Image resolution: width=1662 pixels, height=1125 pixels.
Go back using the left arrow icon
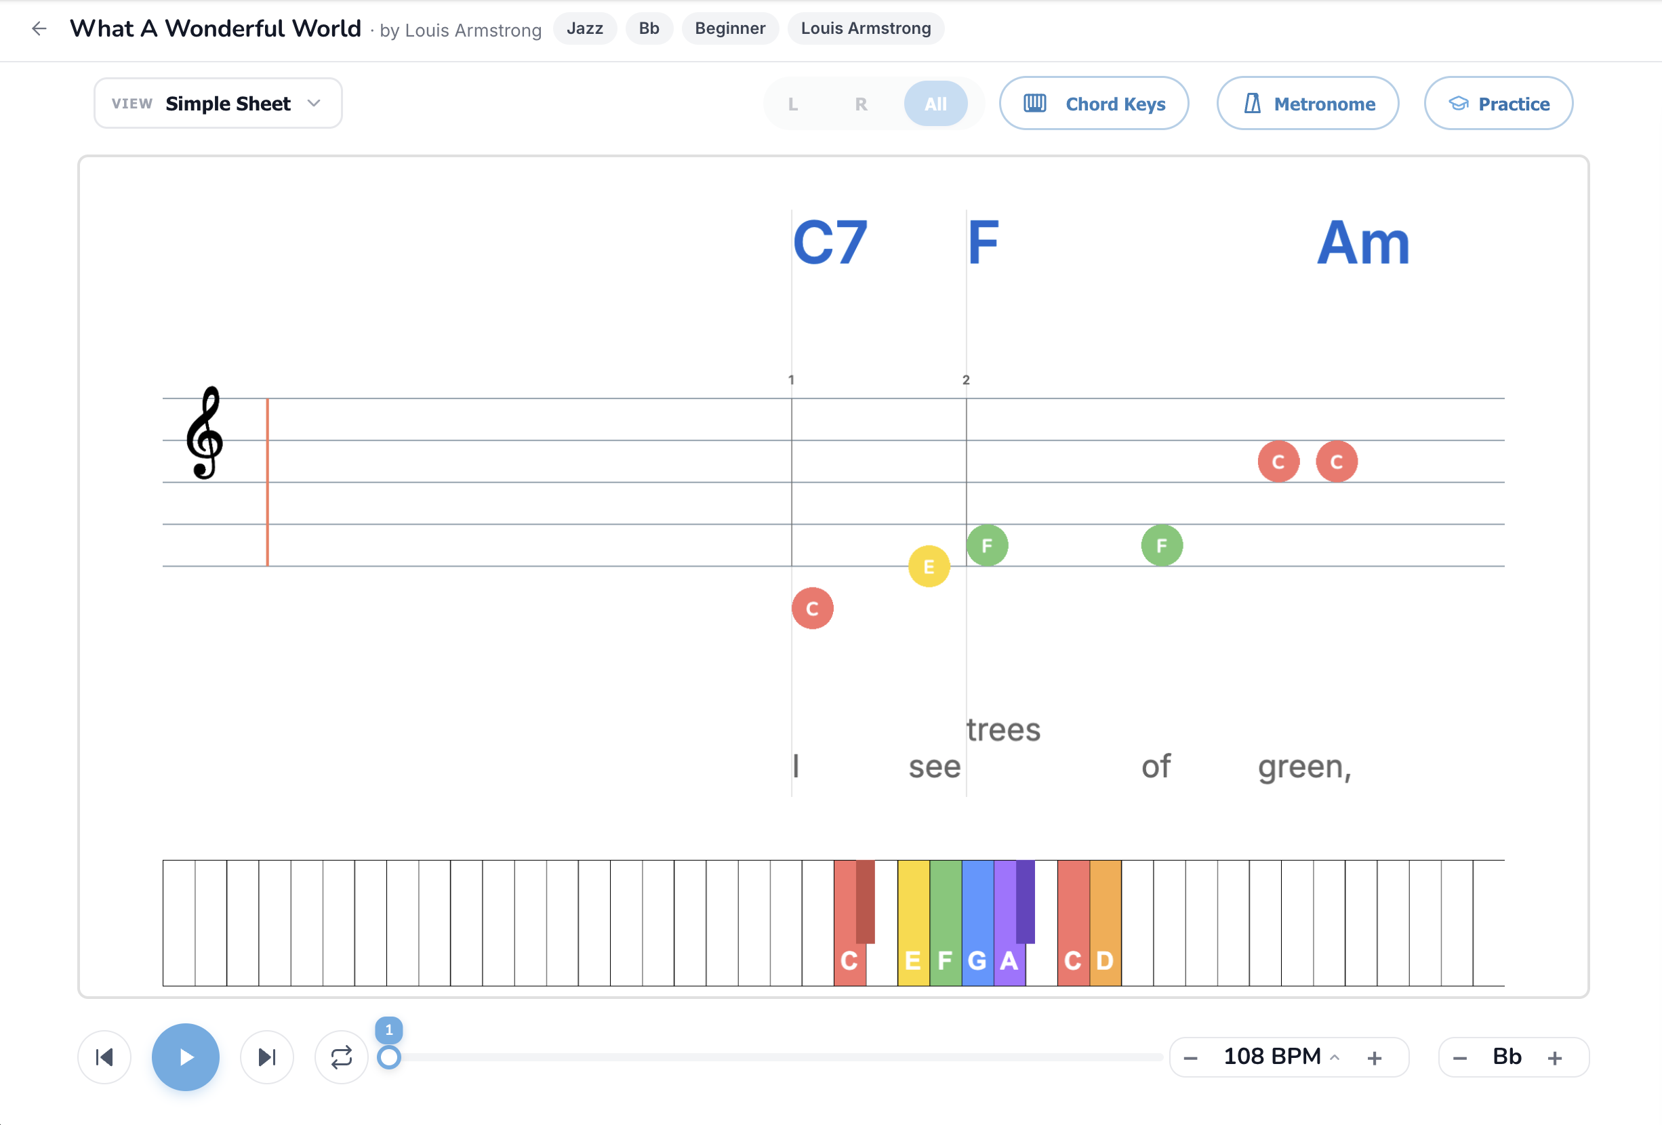39,28
